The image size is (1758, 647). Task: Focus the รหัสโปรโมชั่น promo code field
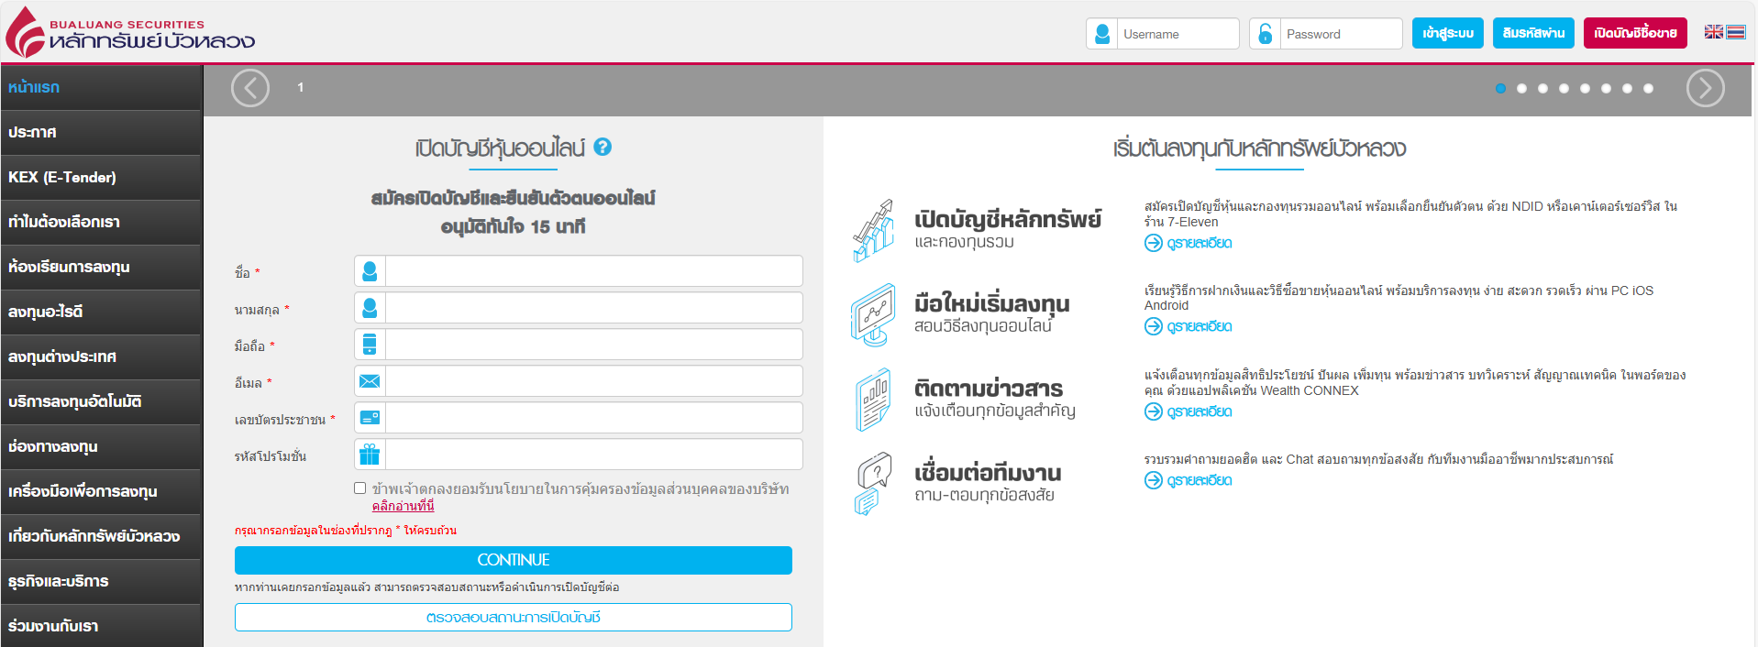click(x=594, y=455)
